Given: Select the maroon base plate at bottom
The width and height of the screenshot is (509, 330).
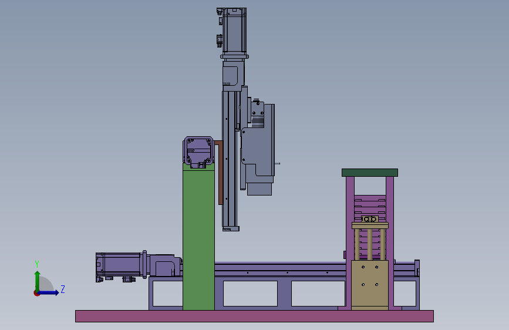Looking at the screenshot, I should pyautogui.click(x=254, y=316).
